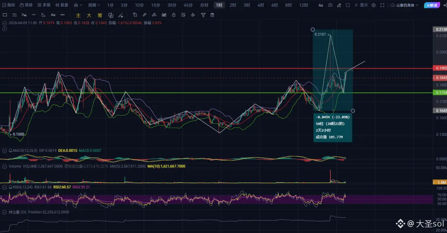Take a chart snapshot with camera icon

coord(330,5)
